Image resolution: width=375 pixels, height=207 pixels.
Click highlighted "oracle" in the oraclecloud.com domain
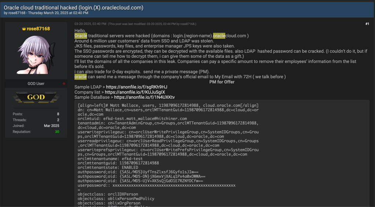[x=219, y=35]
